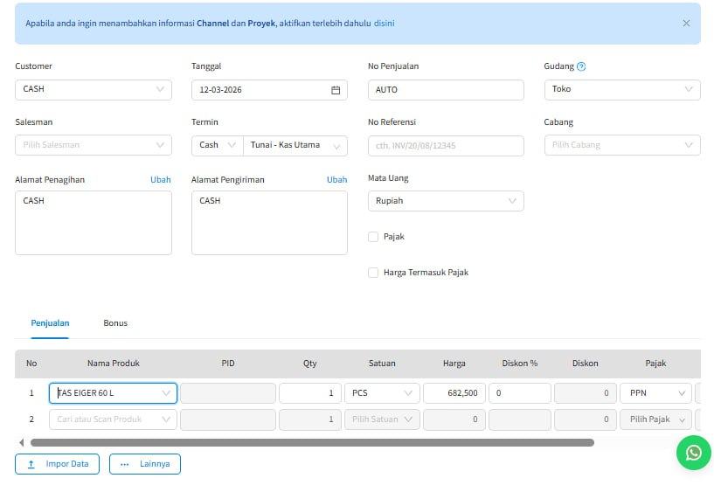714x492 pixels.
Task: Open the Lainnya button menu
Action: point(145,464)
